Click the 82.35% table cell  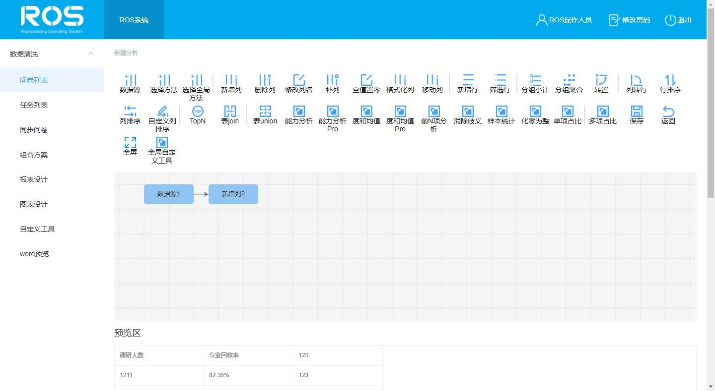(x=248, y=375)
